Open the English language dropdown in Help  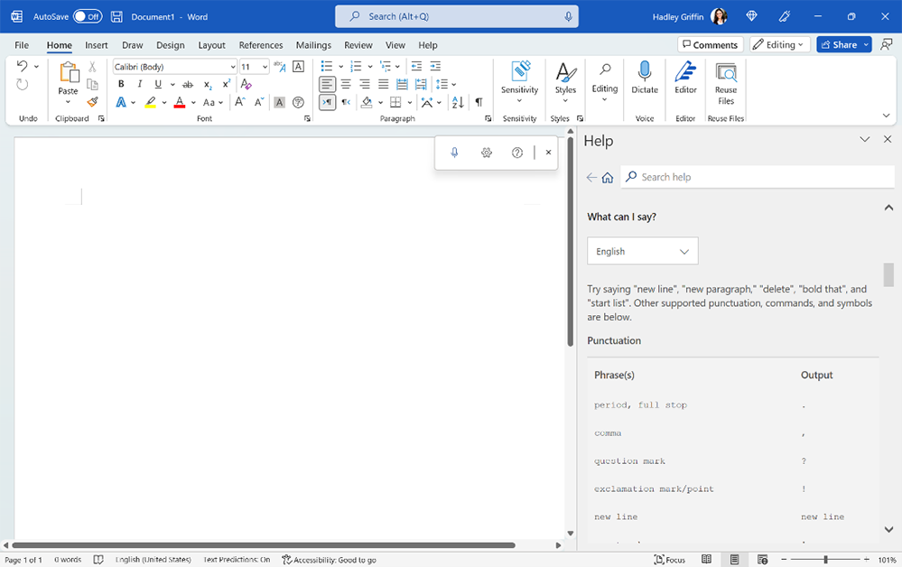(x=643, y=251)
